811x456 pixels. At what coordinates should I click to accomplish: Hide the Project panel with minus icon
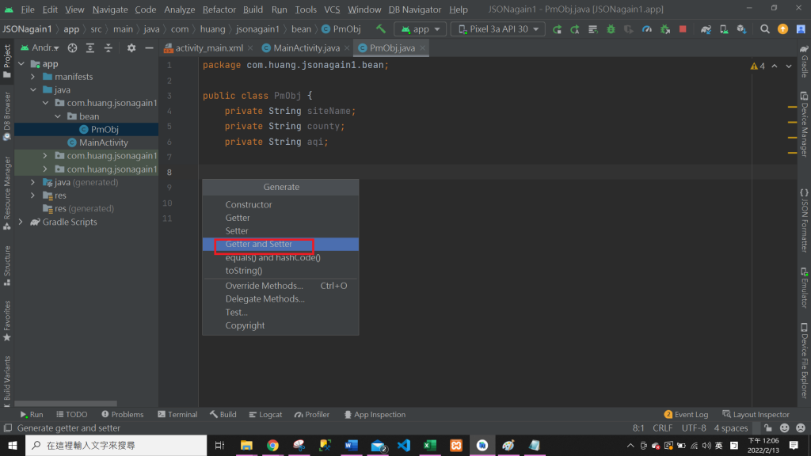tap(149, 47)
